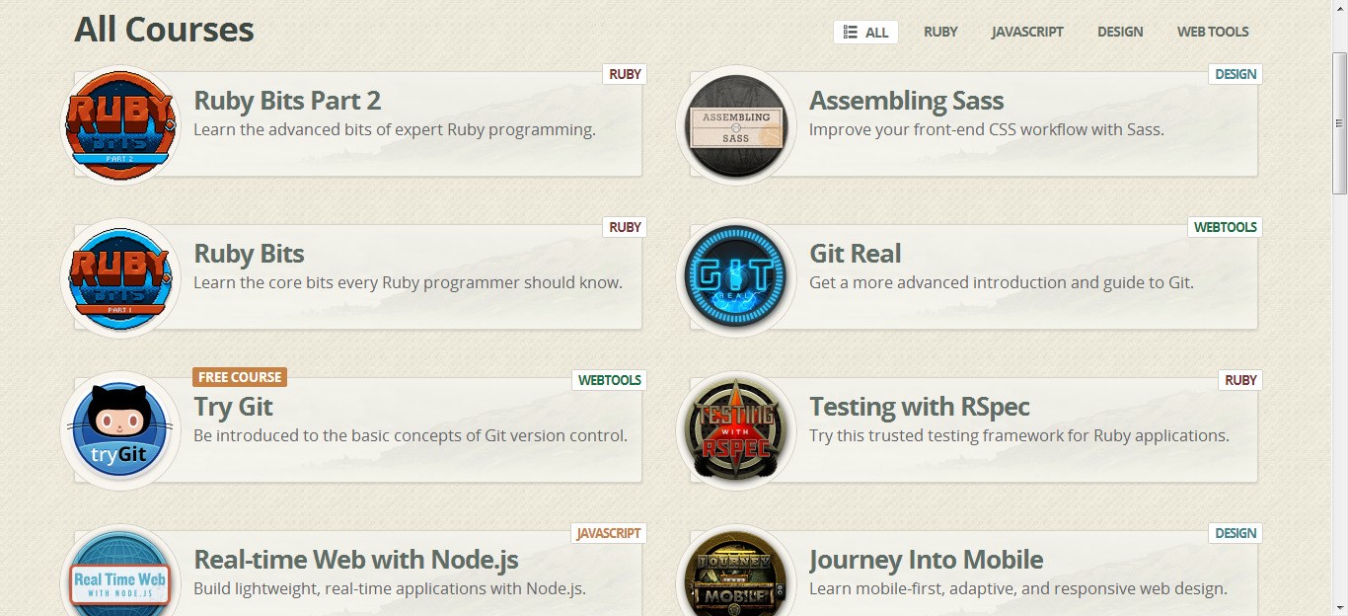Select the Try Git octocat icon
1348x616 pixels.
pos(120,431)
